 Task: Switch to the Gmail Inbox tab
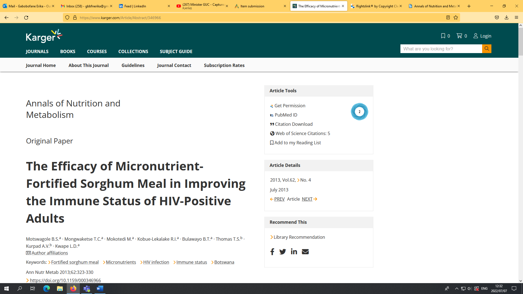click(87, 6)
